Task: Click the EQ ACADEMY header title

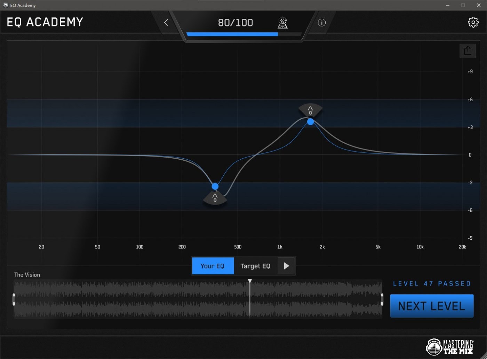Action: click(45, 22)
